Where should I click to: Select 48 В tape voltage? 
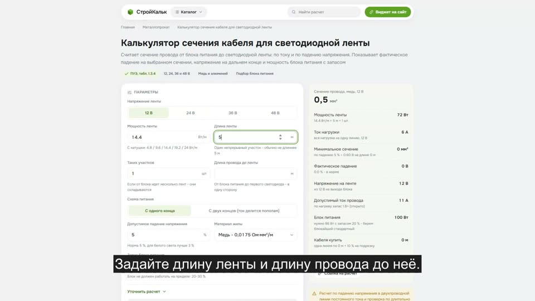pyautogui.click(x=275, y=113)
